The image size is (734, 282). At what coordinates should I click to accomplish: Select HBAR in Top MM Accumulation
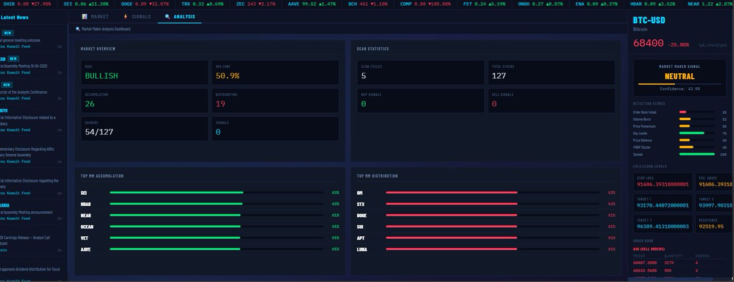(x=210, y=204)
